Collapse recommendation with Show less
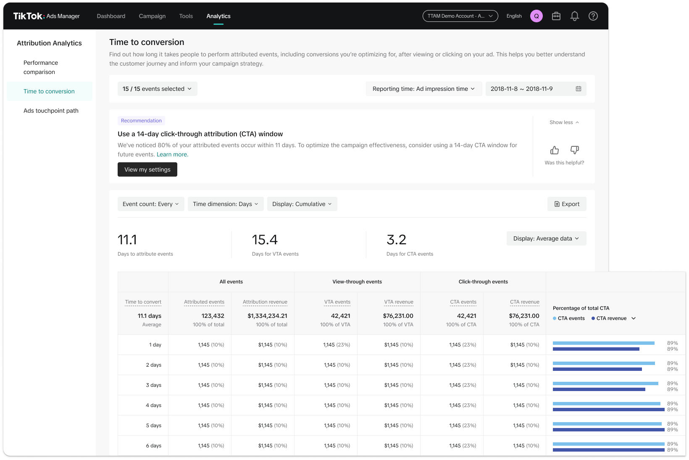689x460 pixels. 564,122
